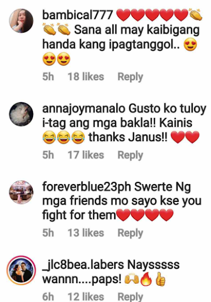
Task: Click the 5h timestamp under foreverblue23ph's comment
Action: [x=48, y=233]
